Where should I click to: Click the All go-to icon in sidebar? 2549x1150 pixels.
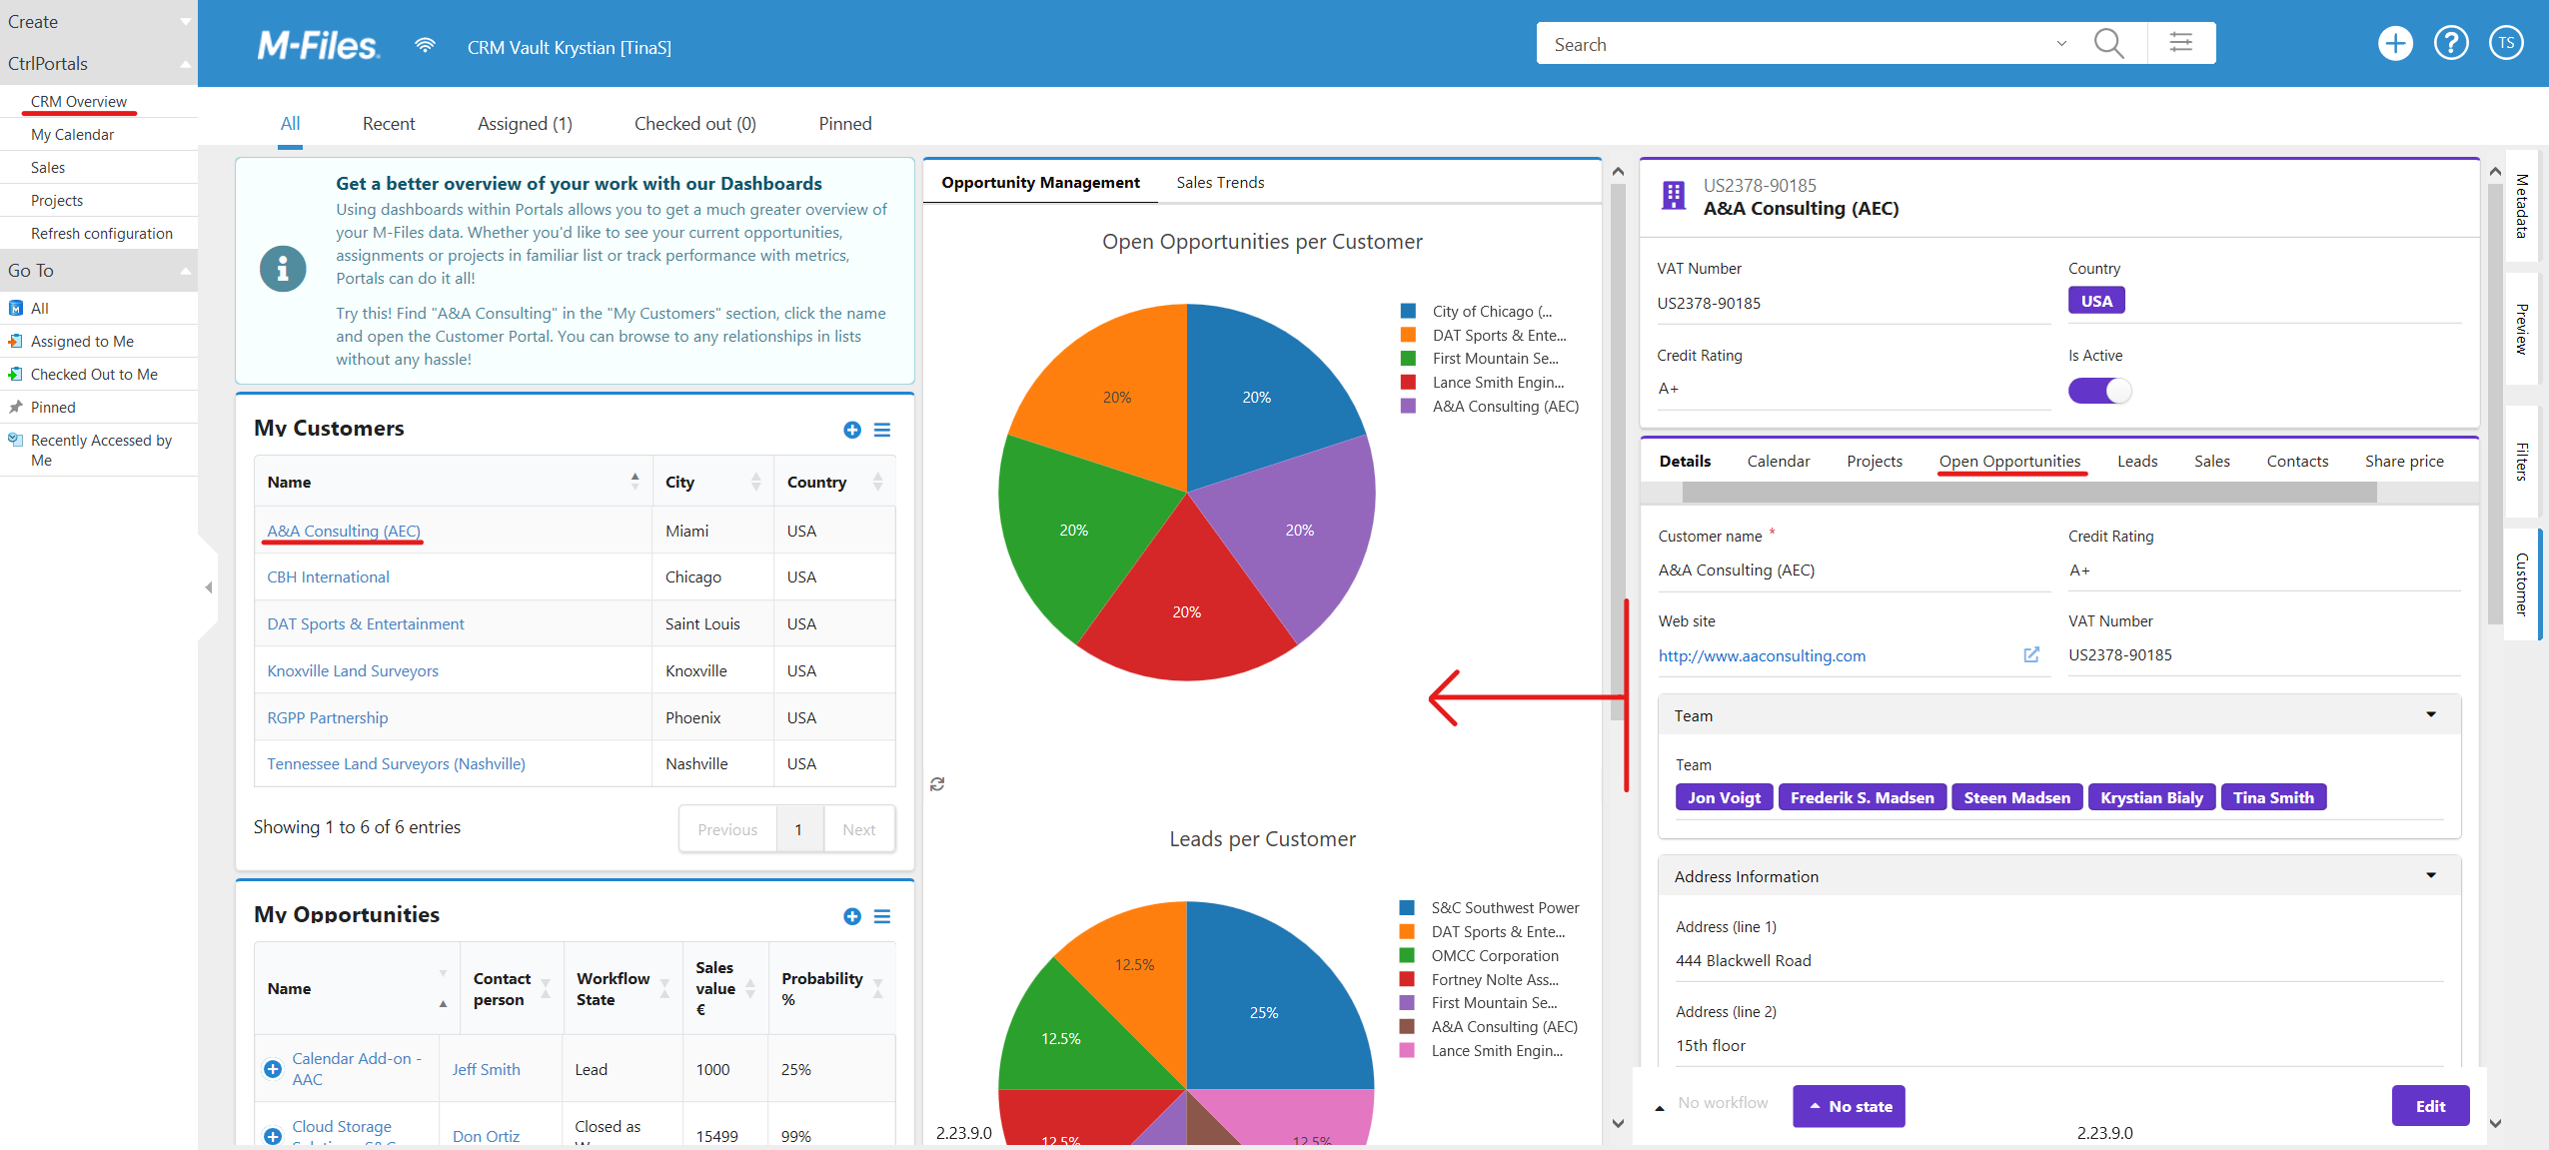(x=15, y=308)
